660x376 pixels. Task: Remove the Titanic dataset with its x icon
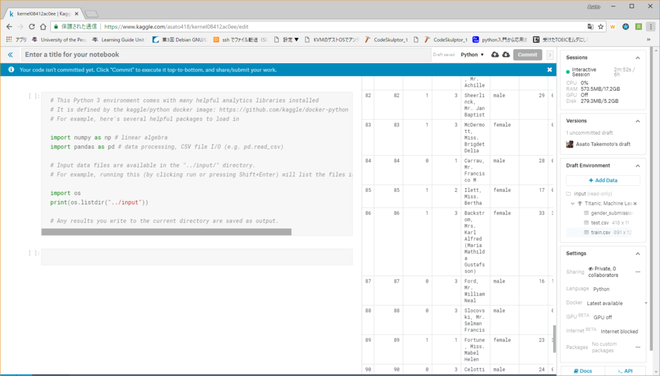(x=635, y=203)
